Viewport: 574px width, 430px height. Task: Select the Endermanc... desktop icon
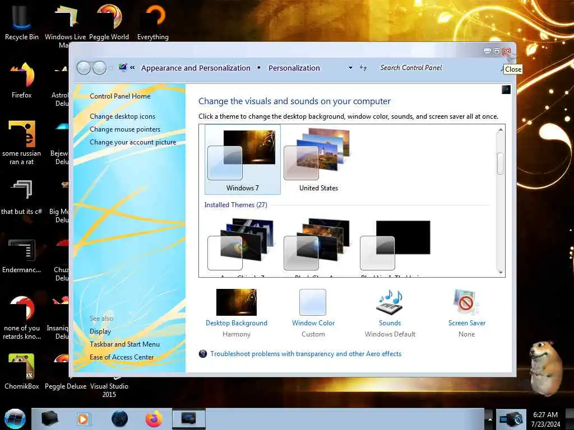22,255
